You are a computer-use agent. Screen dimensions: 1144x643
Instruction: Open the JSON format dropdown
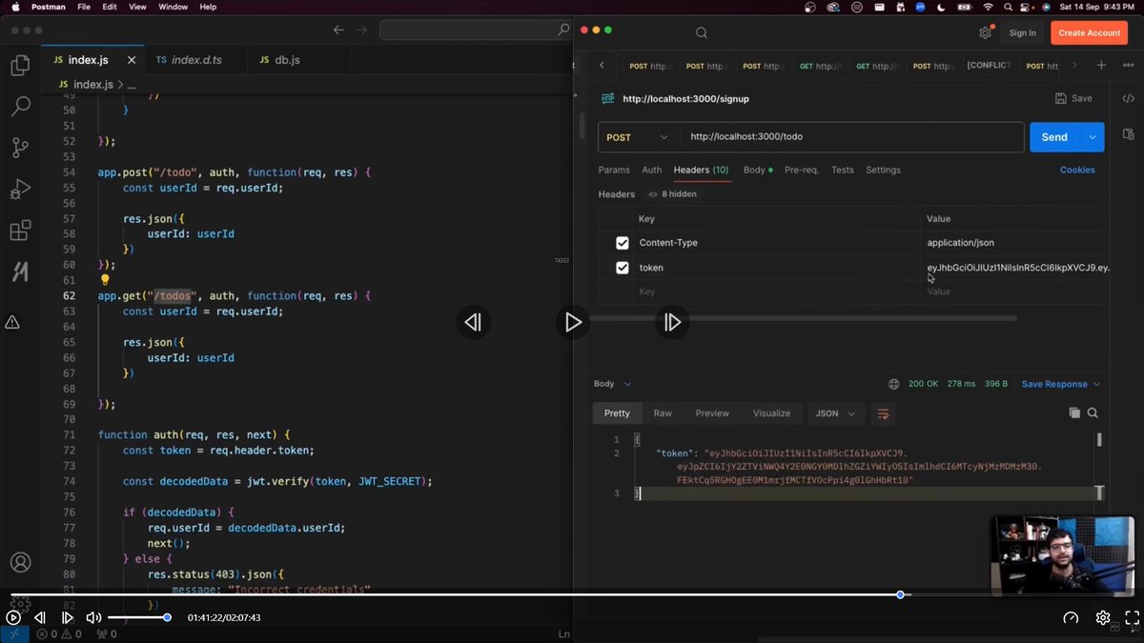click(x=836, y=413)
